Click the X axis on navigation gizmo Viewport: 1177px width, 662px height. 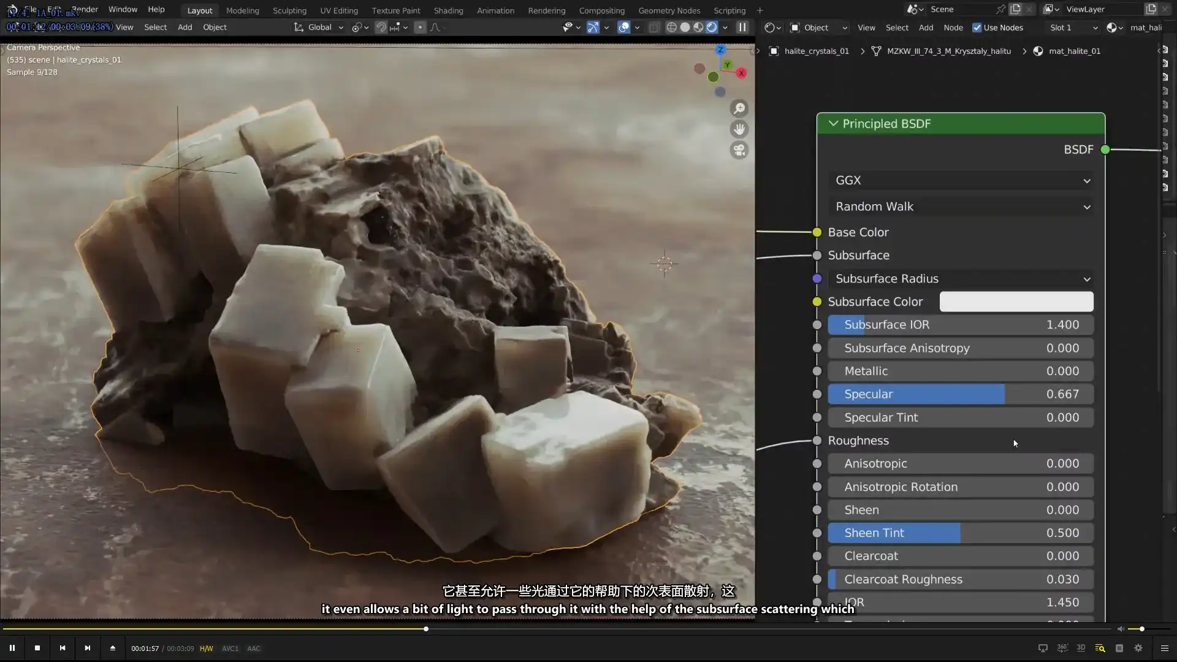point(741,73)
